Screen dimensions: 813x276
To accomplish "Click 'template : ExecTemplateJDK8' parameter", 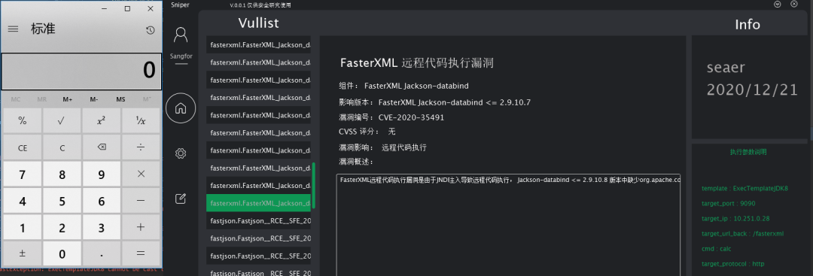I will tap(744, 189).
